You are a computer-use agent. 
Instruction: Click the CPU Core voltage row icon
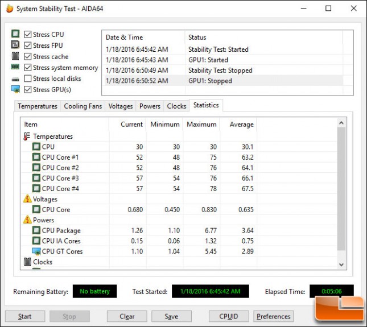tap(36, 209)
